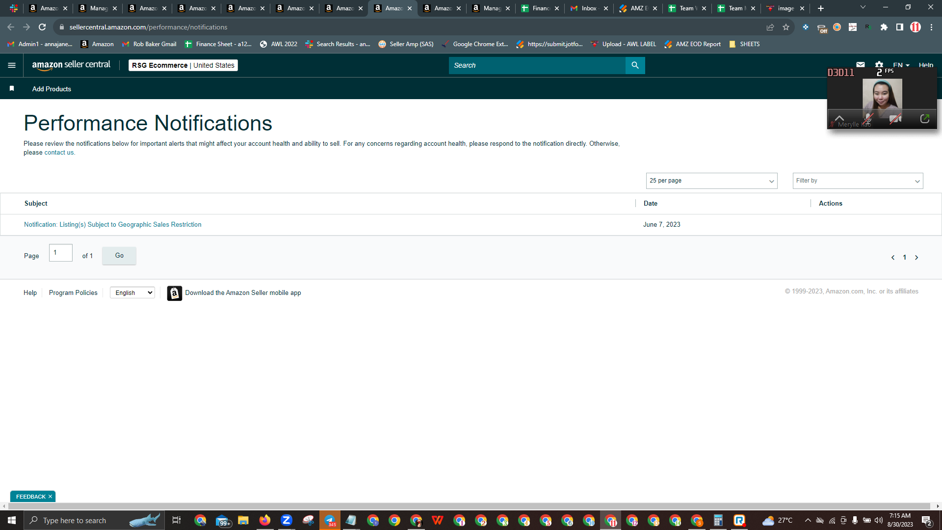
Task: Click the Download the Amazon Seller mobile app link
Action: click(x=243, y=293)
